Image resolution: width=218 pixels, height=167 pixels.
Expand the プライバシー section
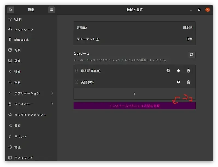click(23, 104)
